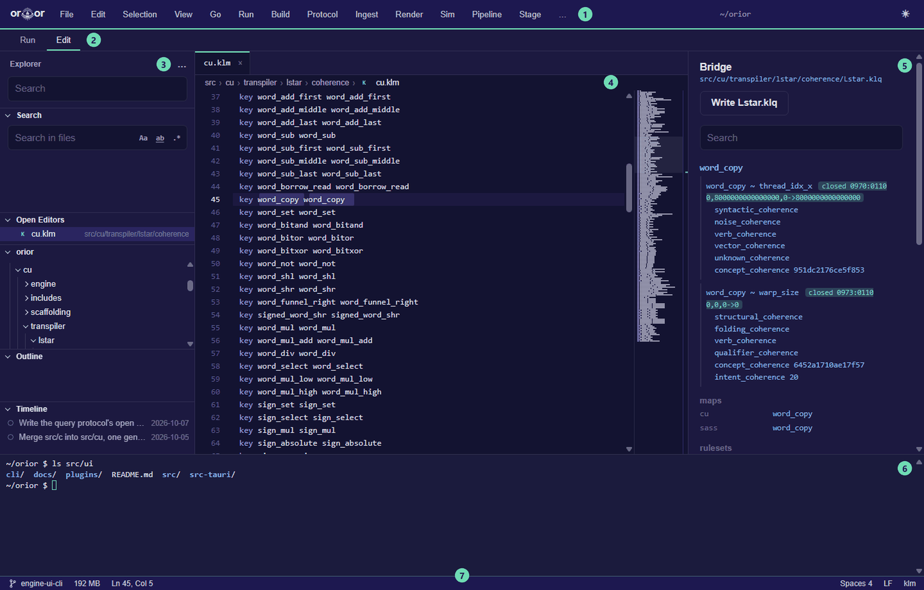Open the Lstar.klq path link in Bridge
Screen dimensions: 924x590
pyautogui.click(x=791, y=79)
